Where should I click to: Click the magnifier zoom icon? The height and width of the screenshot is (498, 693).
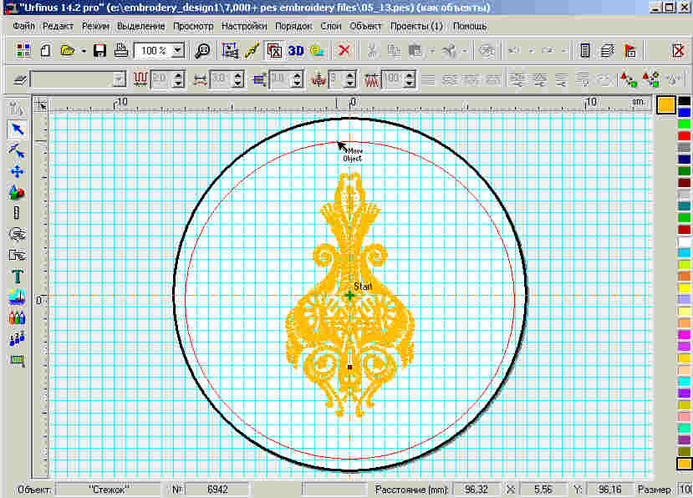point(202,51)
